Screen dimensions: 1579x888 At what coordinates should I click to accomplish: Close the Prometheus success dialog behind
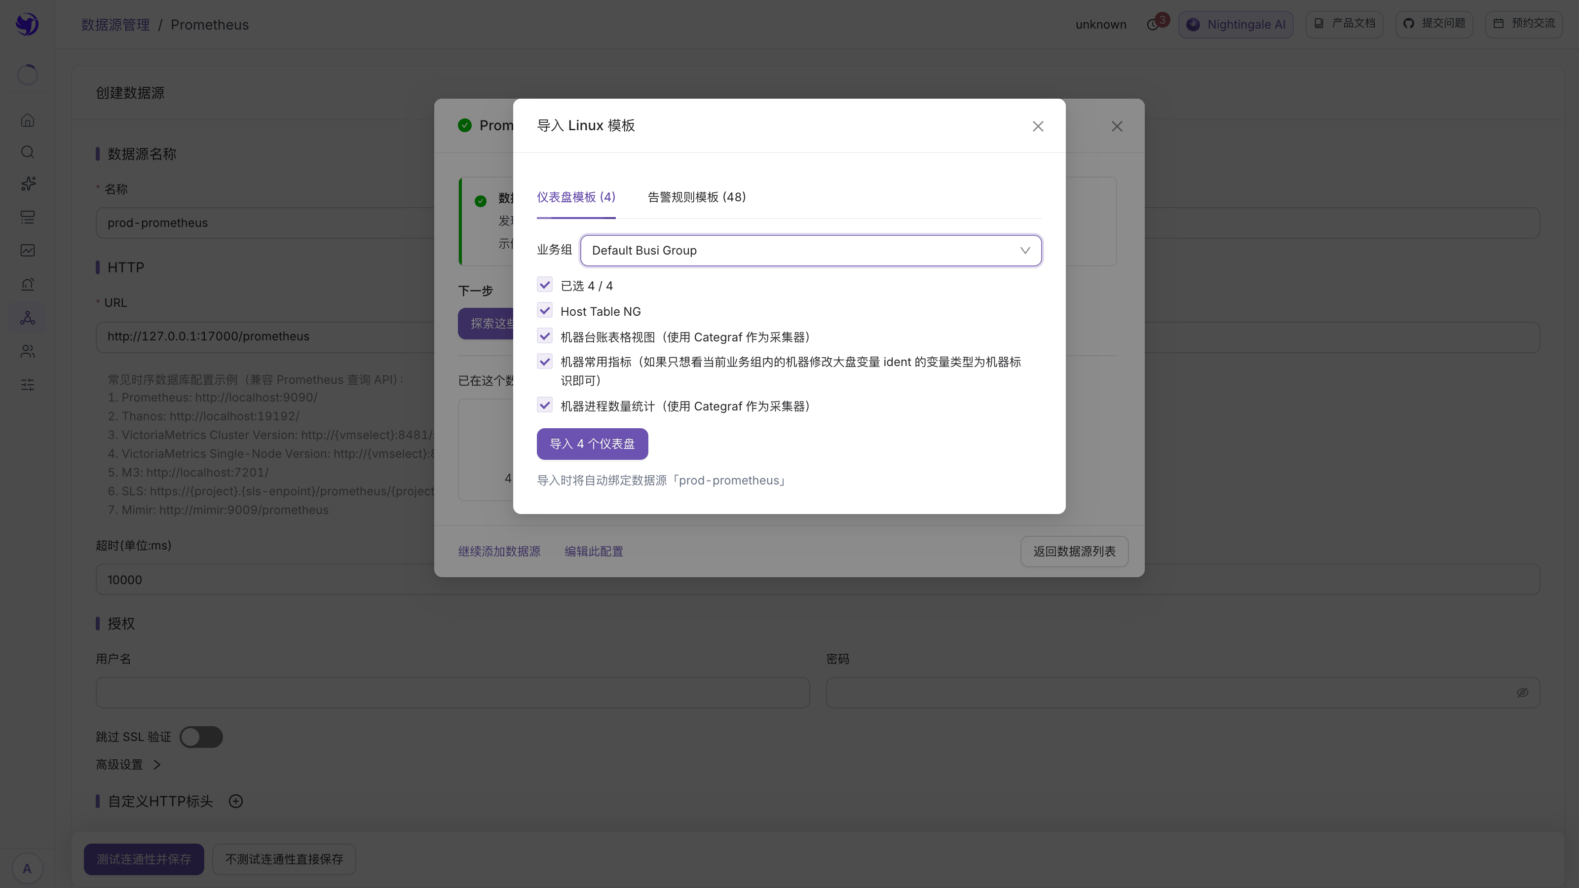click(1117, 126)
